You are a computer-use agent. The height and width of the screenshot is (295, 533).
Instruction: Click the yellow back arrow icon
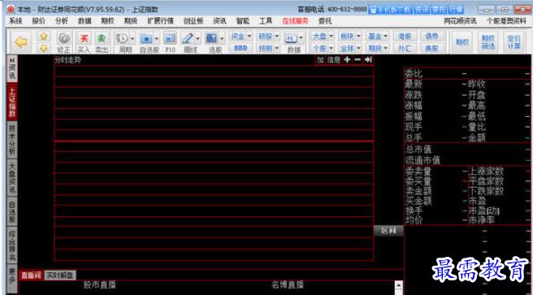[21, 42]
